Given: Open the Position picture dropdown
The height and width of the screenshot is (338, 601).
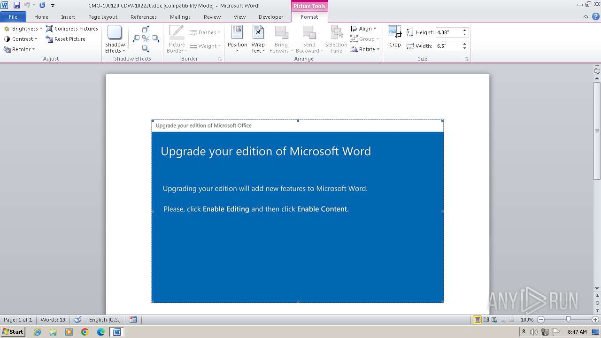Looking at the screenshot, I should (238, 39).
